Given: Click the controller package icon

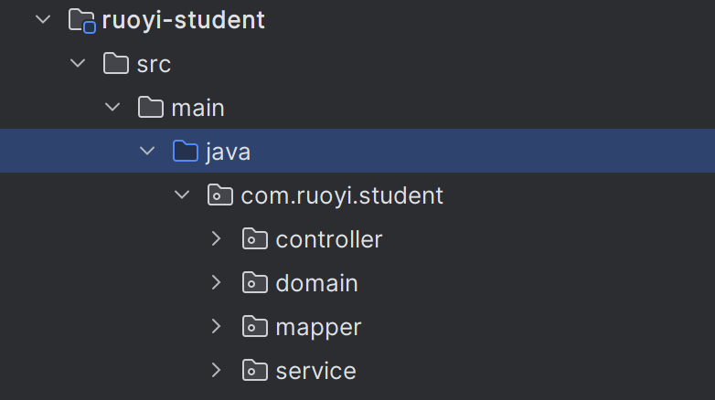Looking at the screenshot, I should click(255, 239).
